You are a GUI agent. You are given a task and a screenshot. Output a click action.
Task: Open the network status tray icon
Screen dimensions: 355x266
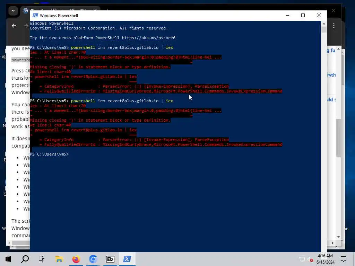tap(302, 259)
